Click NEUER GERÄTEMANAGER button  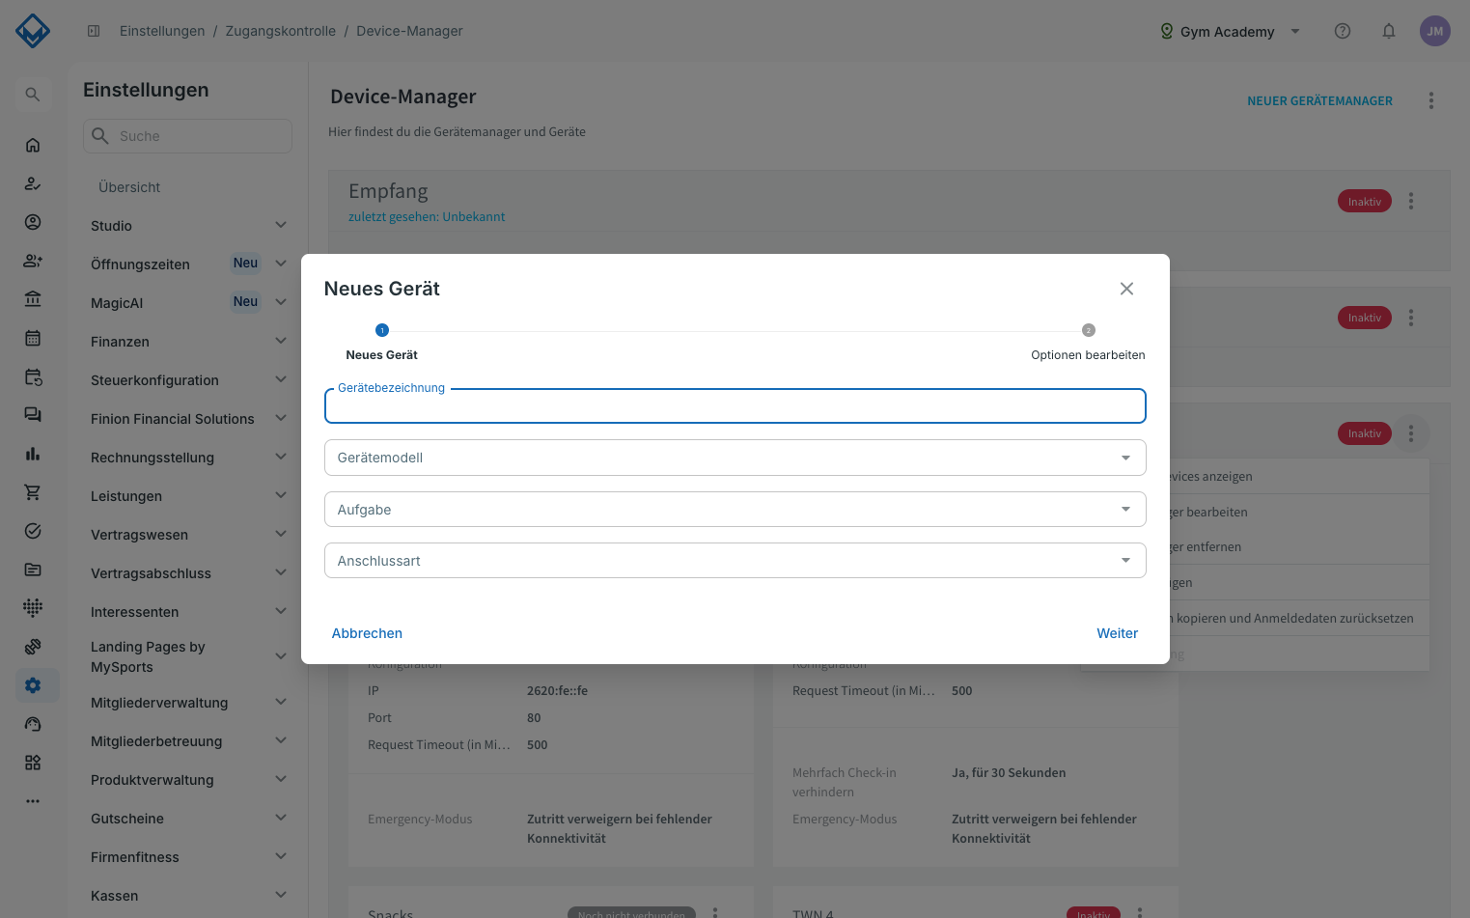click(1319, 100)
